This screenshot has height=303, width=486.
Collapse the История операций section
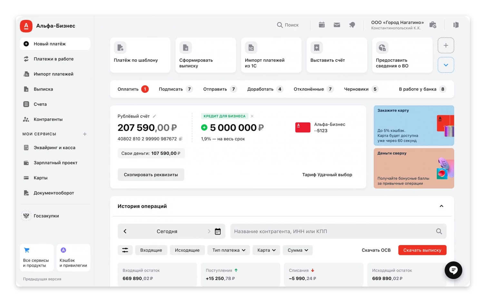click(442, 206)
